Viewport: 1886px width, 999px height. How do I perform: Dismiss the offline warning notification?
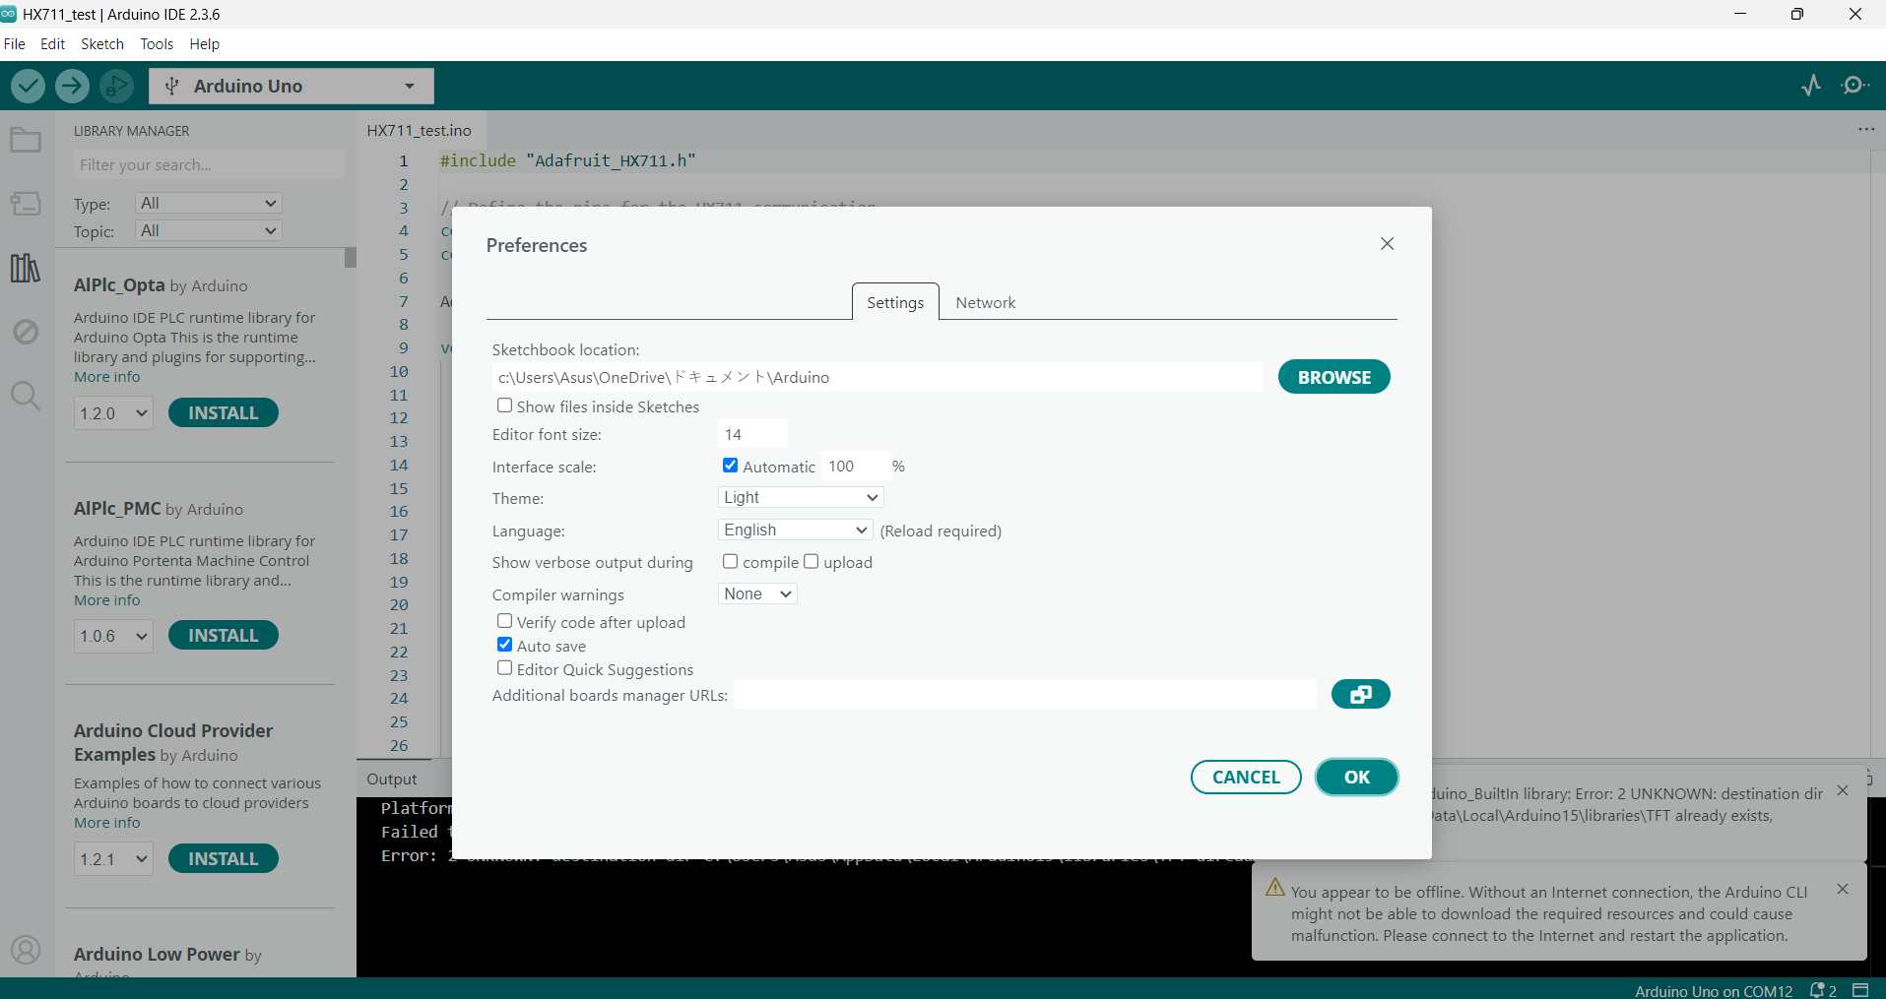(x=1843, y=889)
